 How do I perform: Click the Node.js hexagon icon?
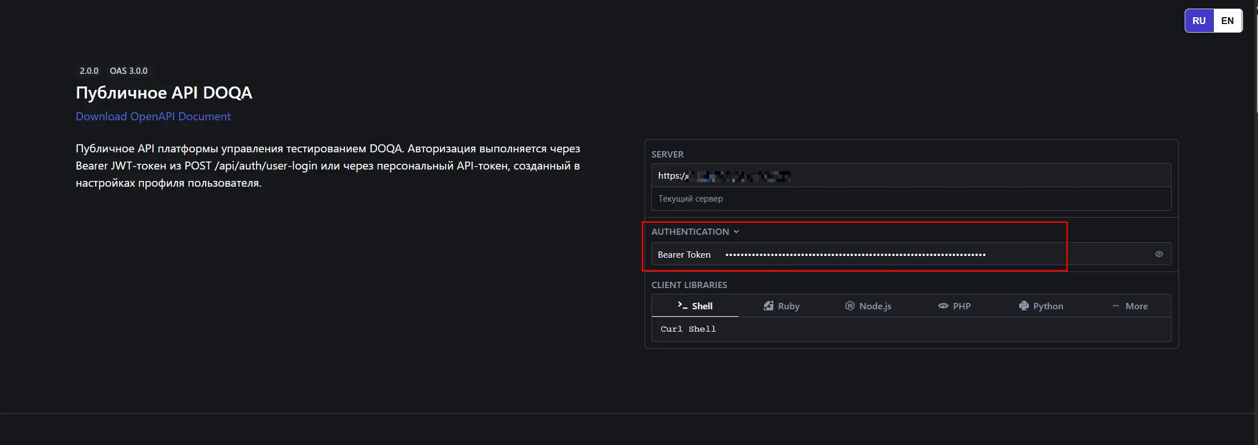(x=850, y=306)
